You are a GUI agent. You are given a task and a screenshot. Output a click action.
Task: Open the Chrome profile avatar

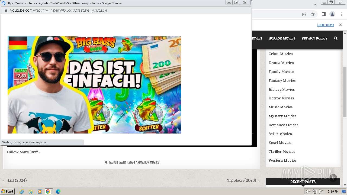click(x=332, y=14)
